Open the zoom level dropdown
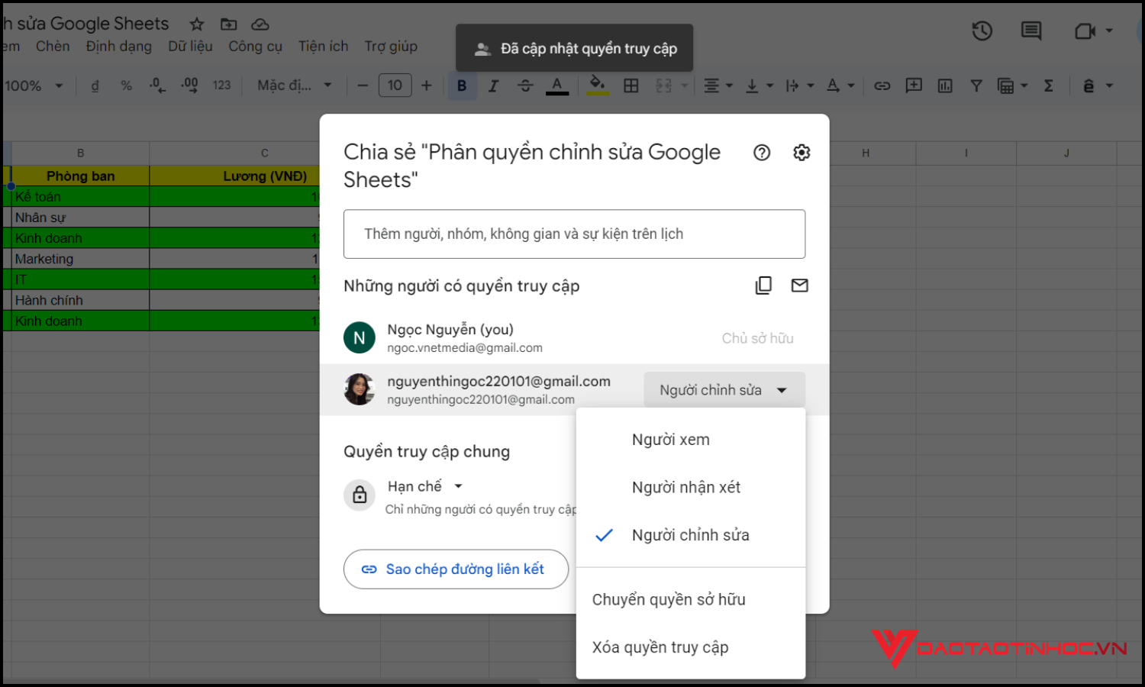 pyautogui.click(x=34, y=85)
